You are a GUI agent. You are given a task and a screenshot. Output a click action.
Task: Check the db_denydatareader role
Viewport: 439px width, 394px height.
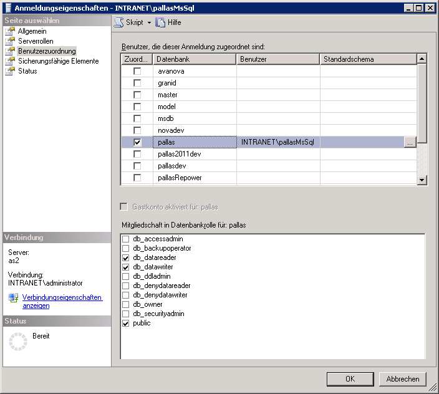click(126, 286)
